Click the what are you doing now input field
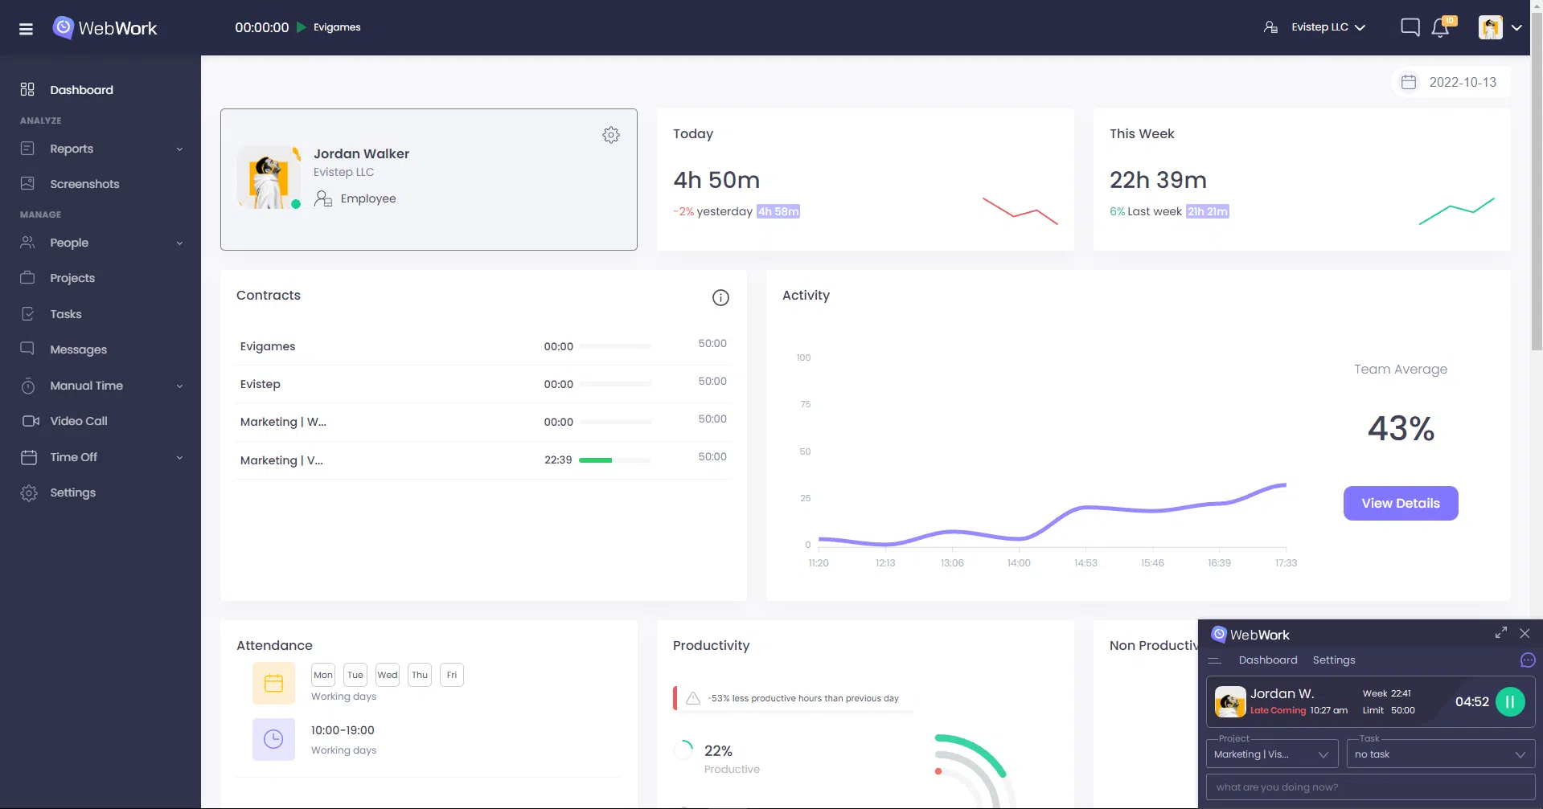The image size is (1543, 809). coord(1370,787)
